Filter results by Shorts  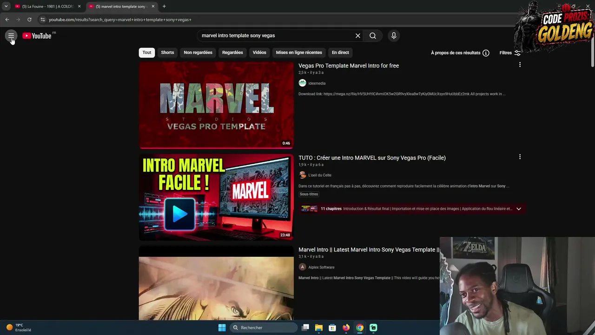tap(167, 53)
